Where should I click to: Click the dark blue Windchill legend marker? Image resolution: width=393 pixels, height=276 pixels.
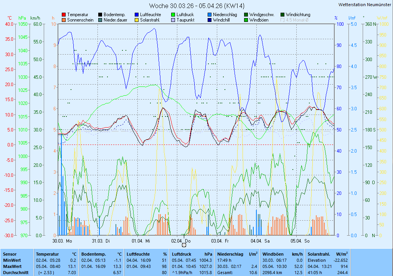(x=210, y=20)
